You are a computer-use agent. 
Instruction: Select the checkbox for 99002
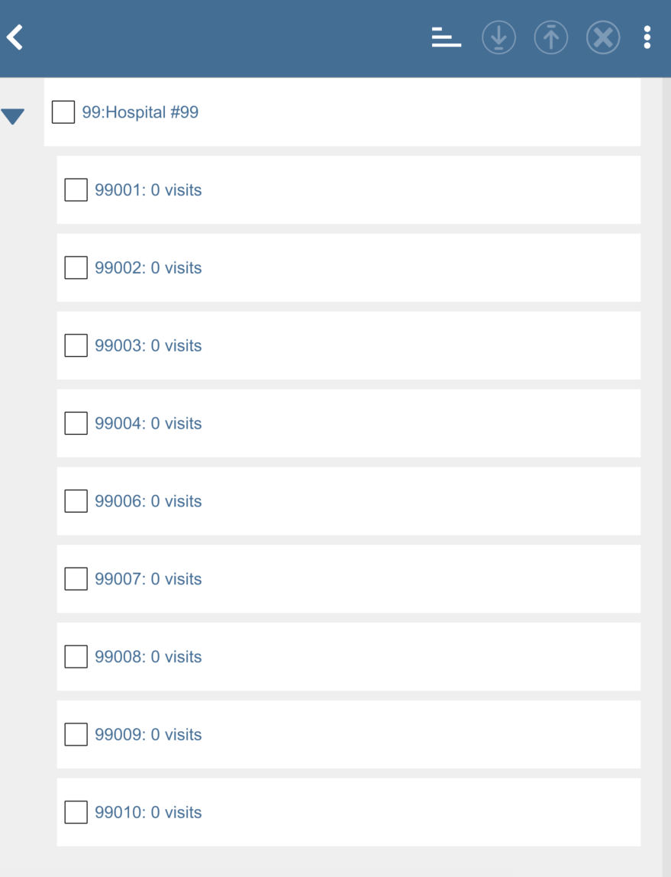coord(76,268)
